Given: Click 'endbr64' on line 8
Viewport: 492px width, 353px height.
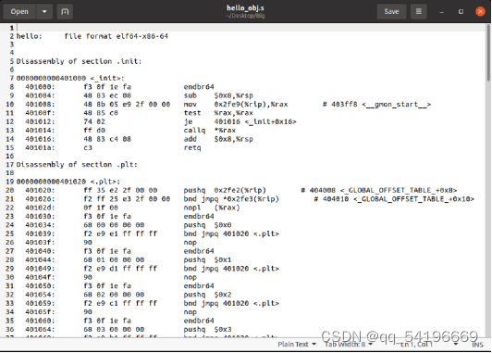Looking at the screenshot, I should tap(199, 87).
